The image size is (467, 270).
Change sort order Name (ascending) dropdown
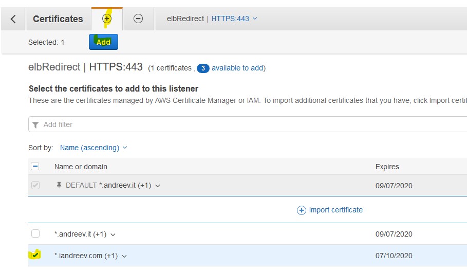point(94,148)
